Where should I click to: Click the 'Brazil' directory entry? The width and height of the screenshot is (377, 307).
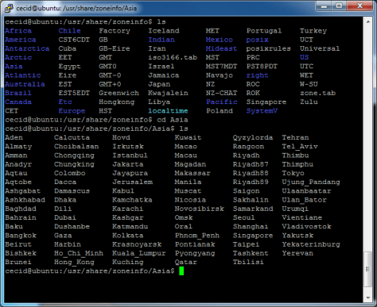click(x=18, y=93)
